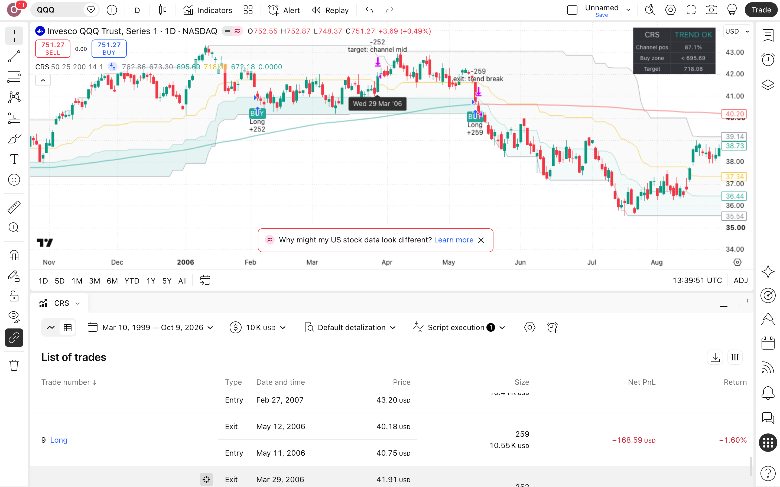Screen dimensions: 780x487
Task: Open the emoji icons tool
Action: point(14,180)
